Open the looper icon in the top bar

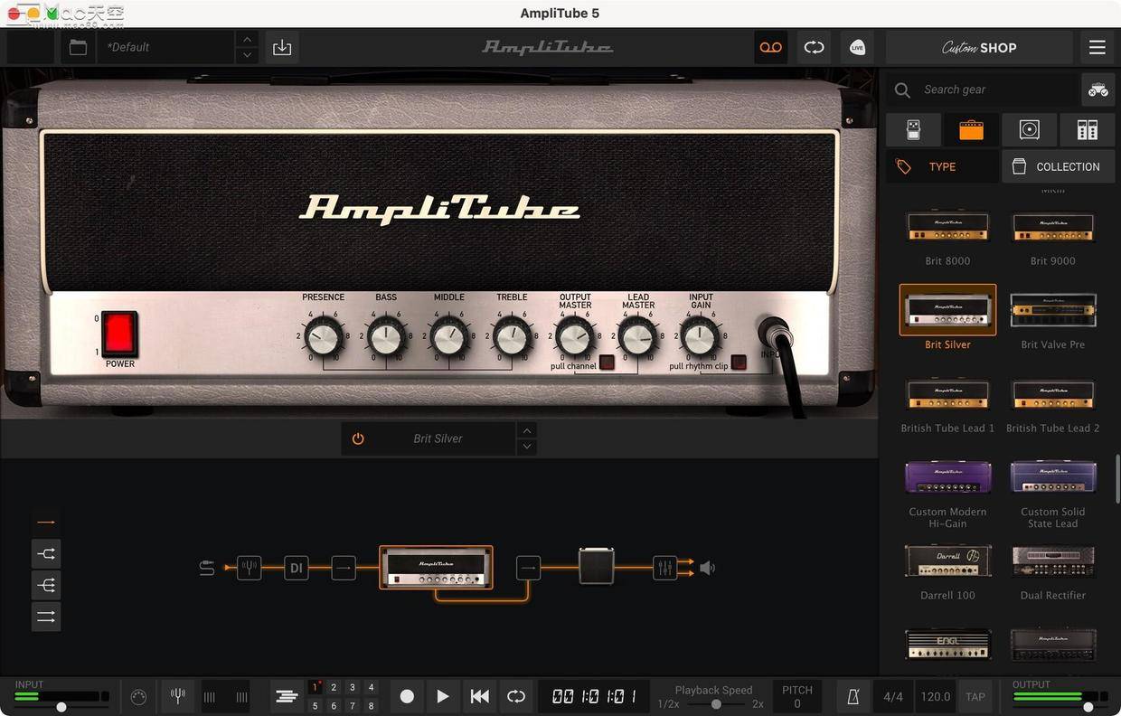click(814, 47)
